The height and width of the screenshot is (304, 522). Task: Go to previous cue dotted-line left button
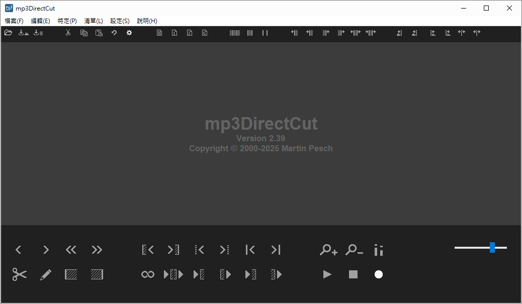click(x=200, y=250)
